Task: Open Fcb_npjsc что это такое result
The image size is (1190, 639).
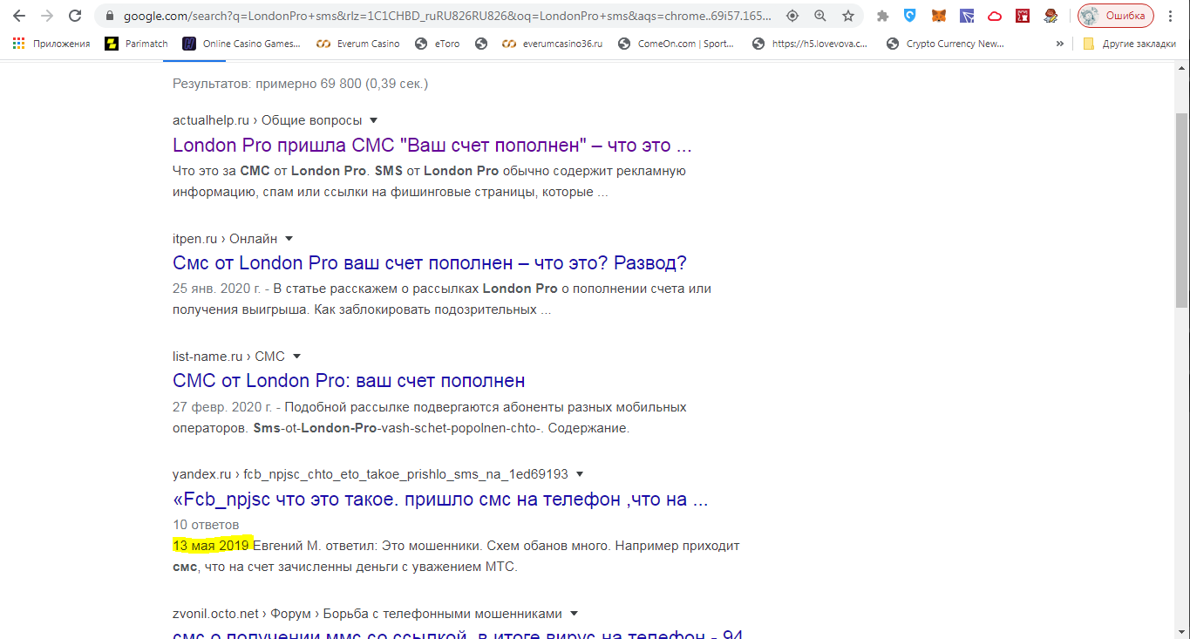Action: pyautogui.click(x=440, y=500)
